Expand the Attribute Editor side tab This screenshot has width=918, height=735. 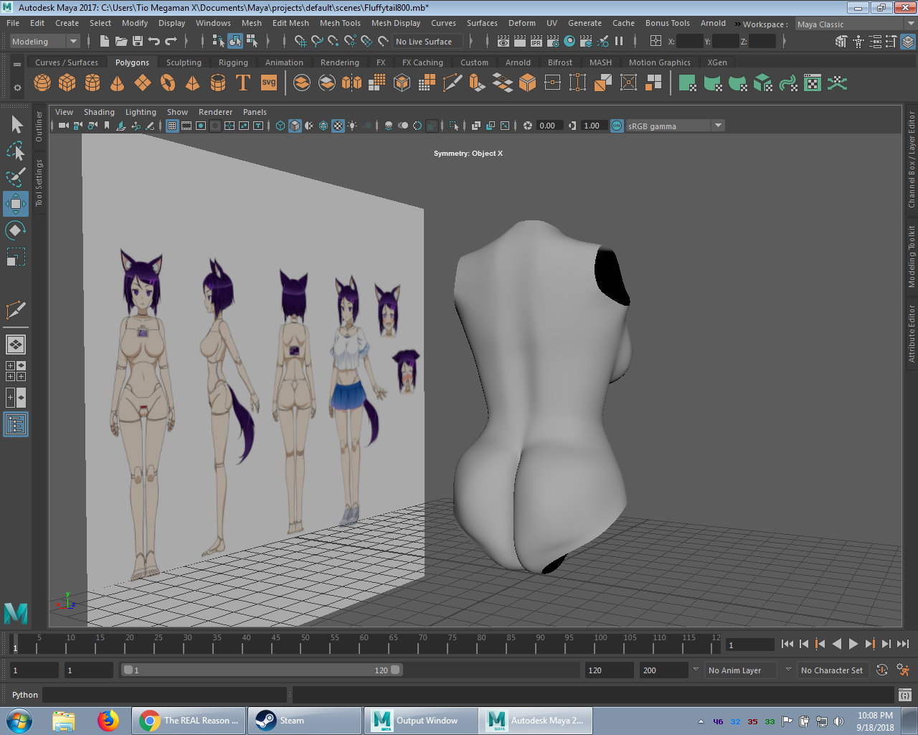pyautogui.click(x=912, y=333)
